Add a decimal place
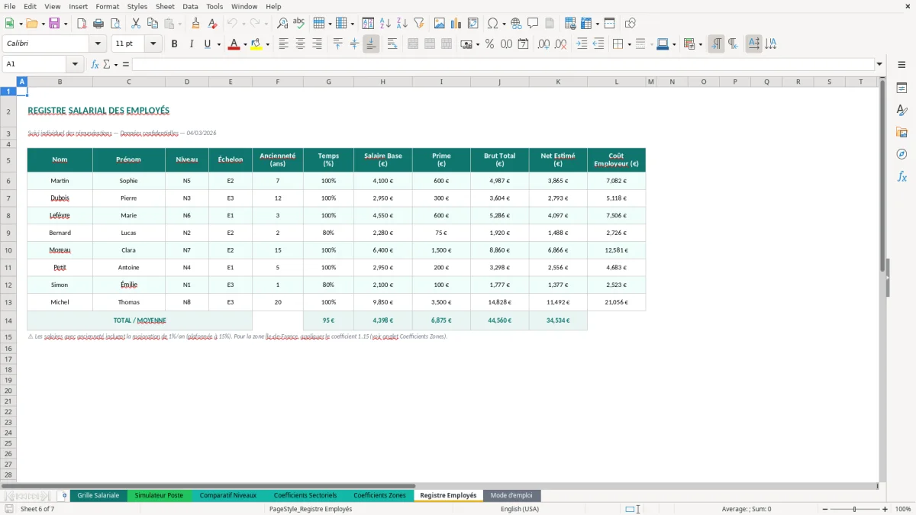The width and height of the screenshot is (916, 515). [544, 44]
